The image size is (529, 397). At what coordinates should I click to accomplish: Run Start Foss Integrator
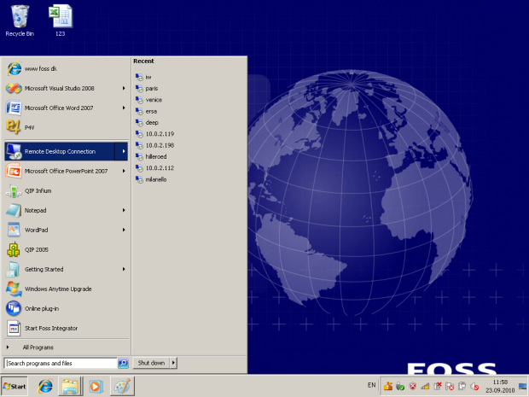[x=66, y=328]
